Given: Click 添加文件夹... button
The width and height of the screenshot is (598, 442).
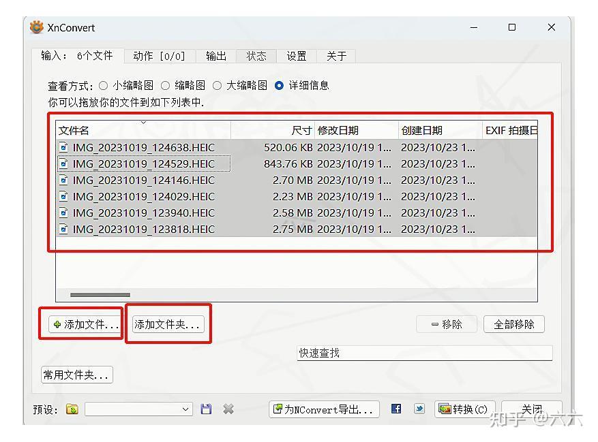Looking at the screenshot, I should [168, 324].
